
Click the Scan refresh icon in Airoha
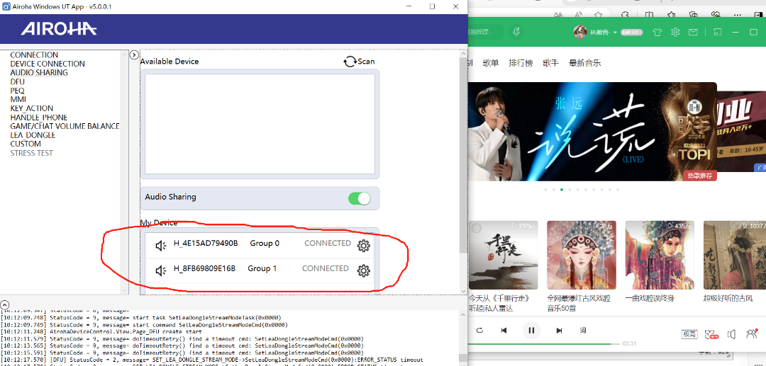[350, 62]
